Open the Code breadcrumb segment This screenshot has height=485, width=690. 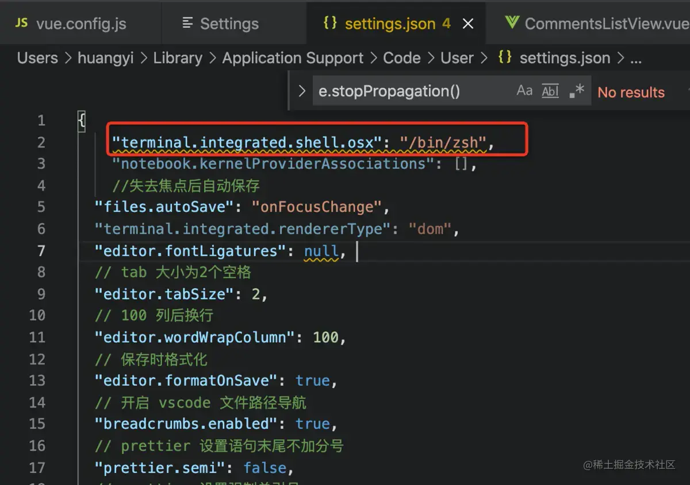click(402, 58)
